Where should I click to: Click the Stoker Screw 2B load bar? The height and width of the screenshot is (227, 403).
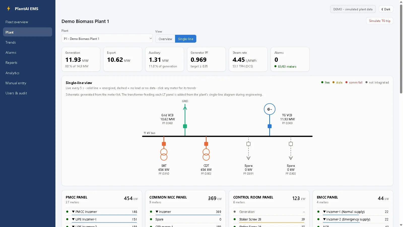(272, 222)
